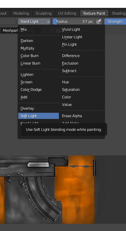Choose Add blending mode
Screen dimensions: 126x231
point(38,97)
